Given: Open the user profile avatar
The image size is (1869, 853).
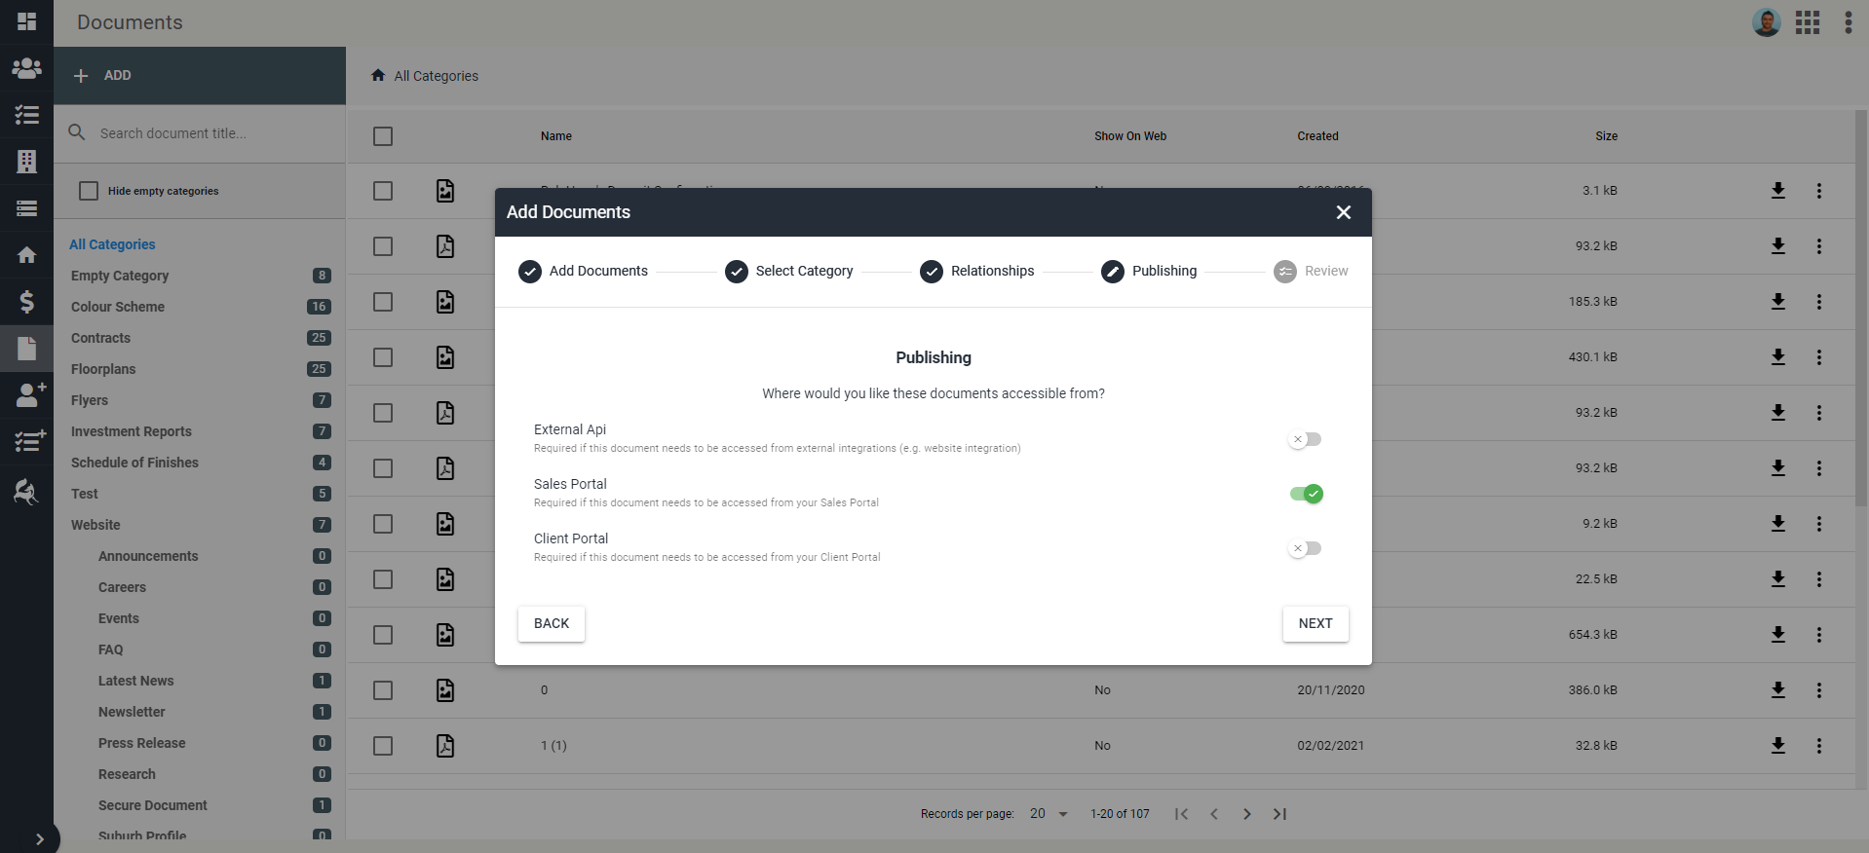Looking at the screenshot, I should [x=1766, y=22].
